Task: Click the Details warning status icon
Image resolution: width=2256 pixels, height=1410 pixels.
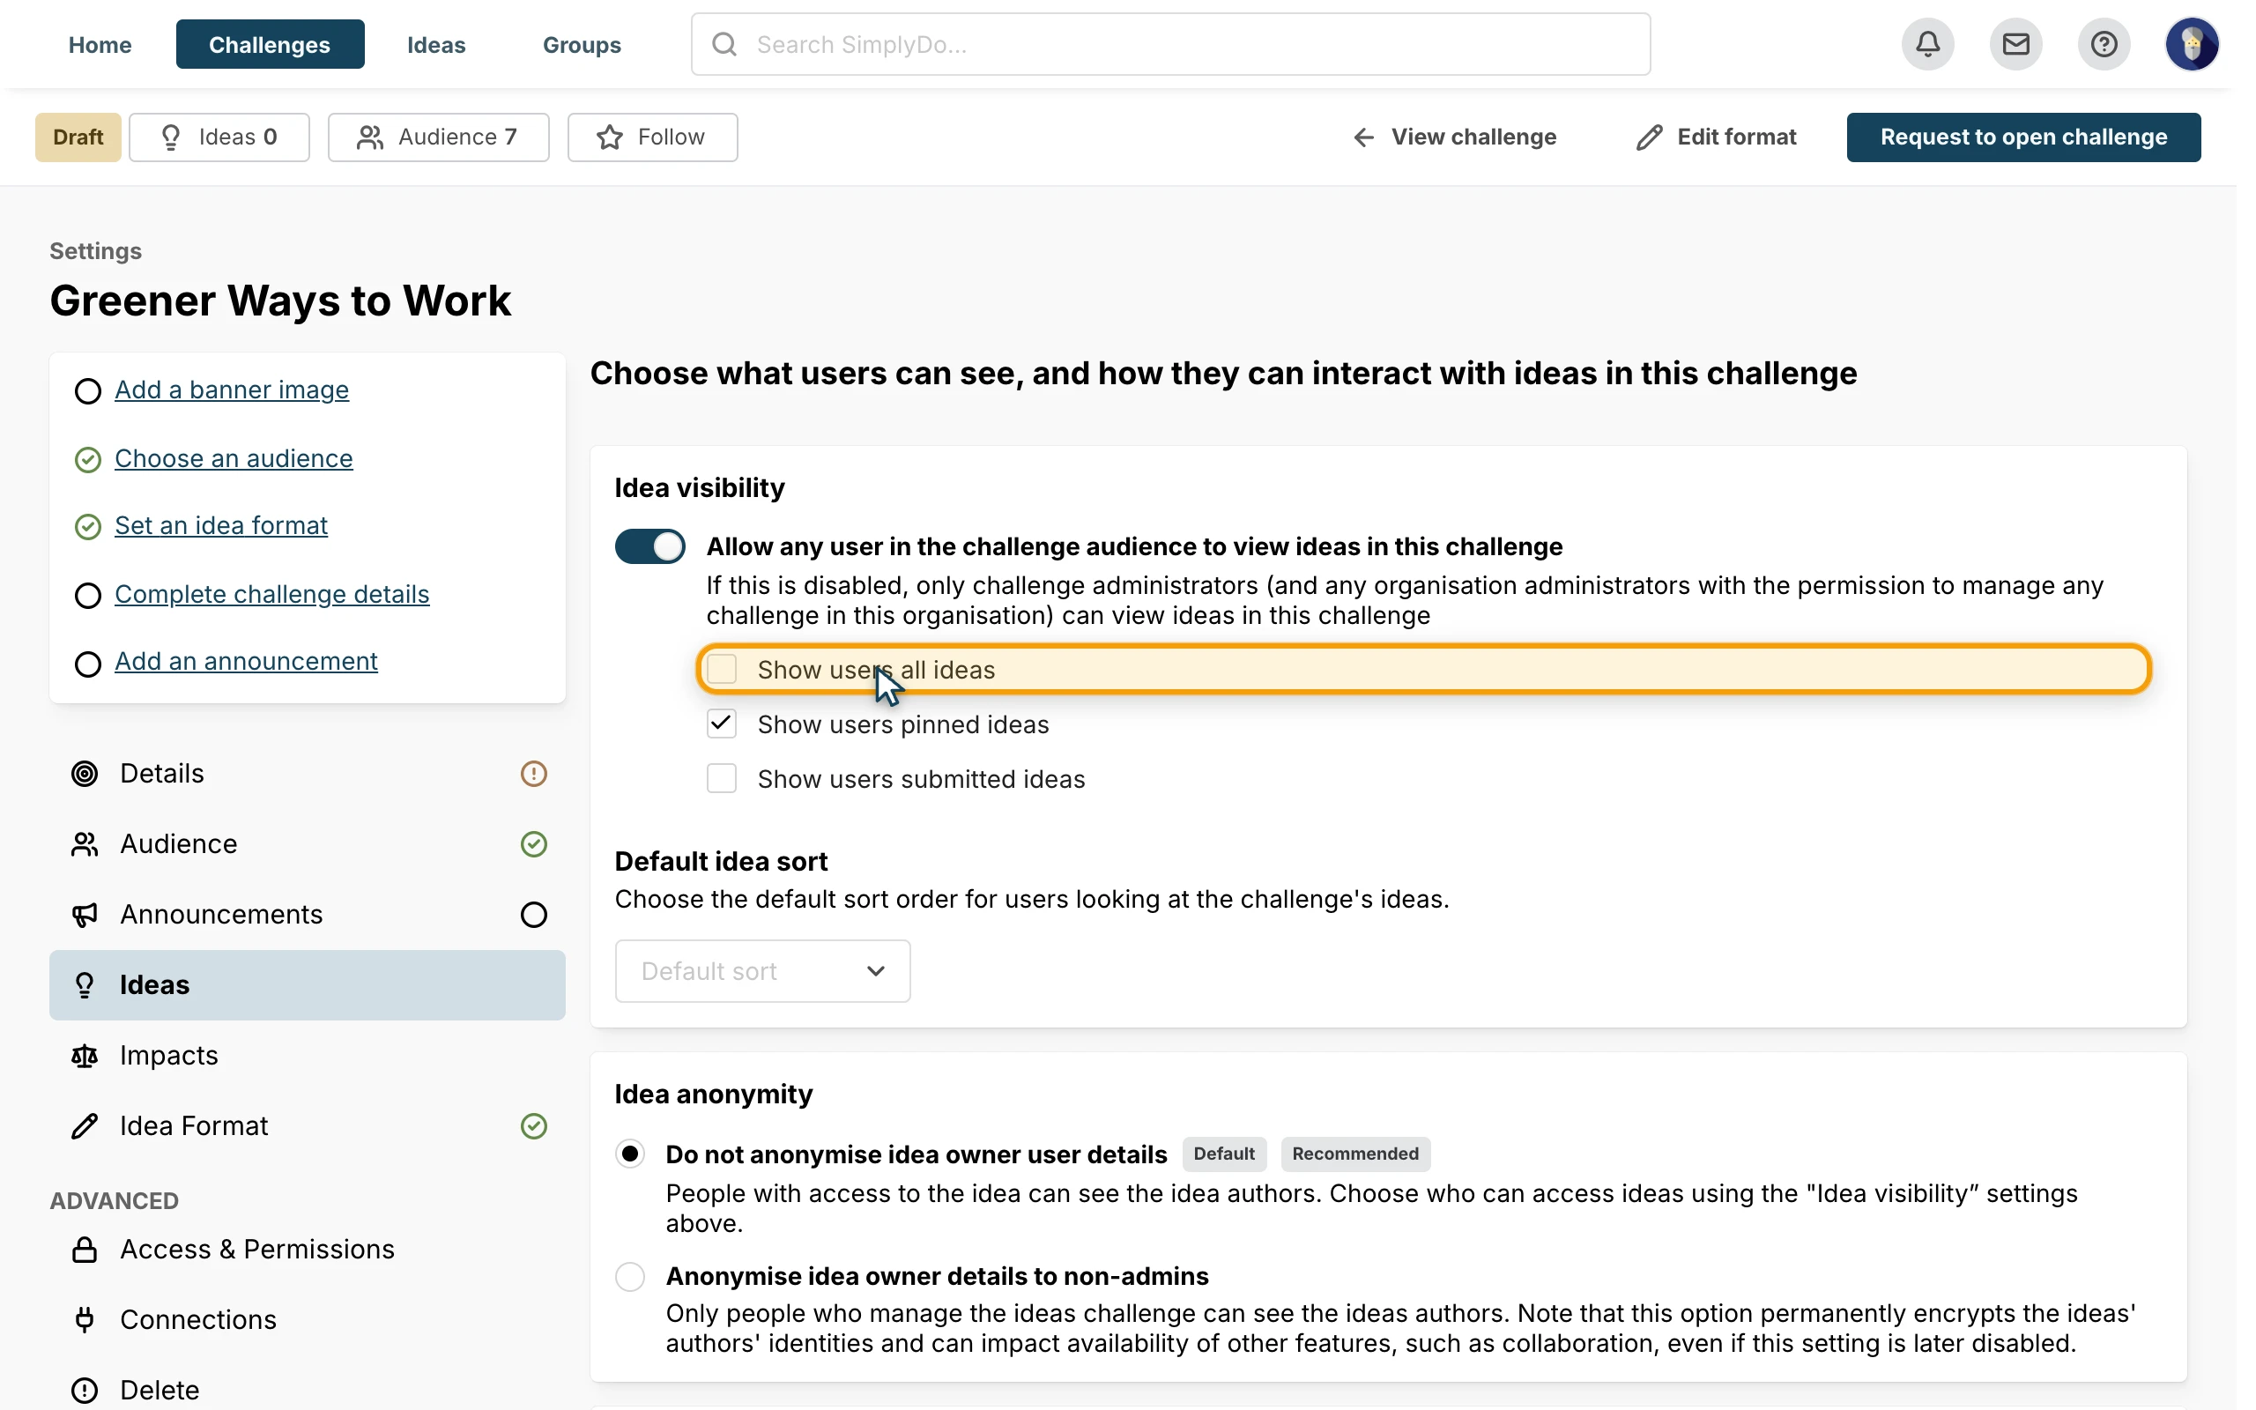Action: coord(533,773)
